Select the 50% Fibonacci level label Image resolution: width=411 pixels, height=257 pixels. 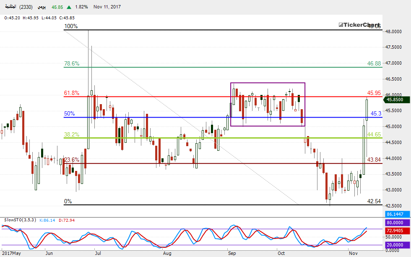click(x=69, y=113)
